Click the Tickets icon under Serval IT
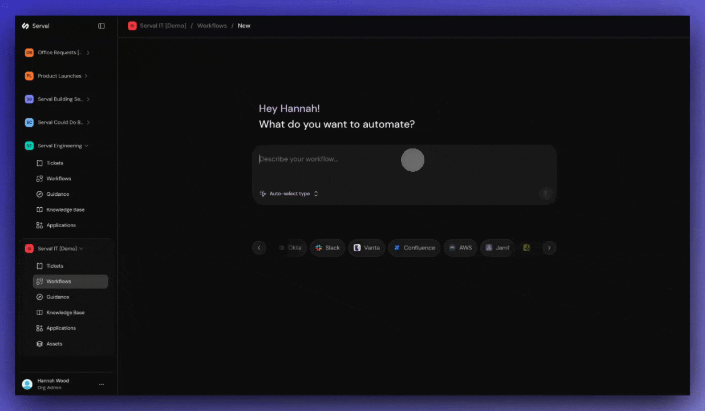 [39, 266]
